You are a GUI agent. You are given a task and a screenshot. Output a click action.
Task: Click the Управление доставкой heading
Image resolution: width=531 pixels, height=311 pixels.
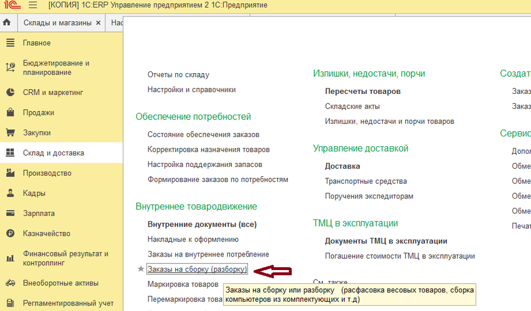coord(361,148)
